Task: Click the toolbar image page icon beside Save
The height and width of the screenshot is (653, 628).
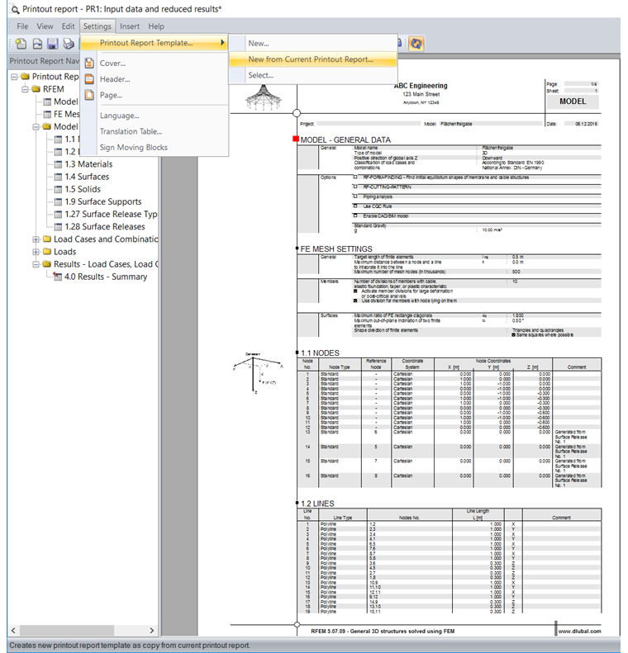Action: [37, 43]
